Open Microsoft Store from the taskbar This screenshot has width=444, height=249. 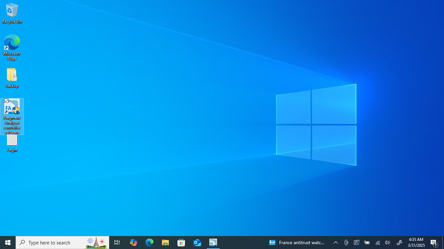(181, 243)
